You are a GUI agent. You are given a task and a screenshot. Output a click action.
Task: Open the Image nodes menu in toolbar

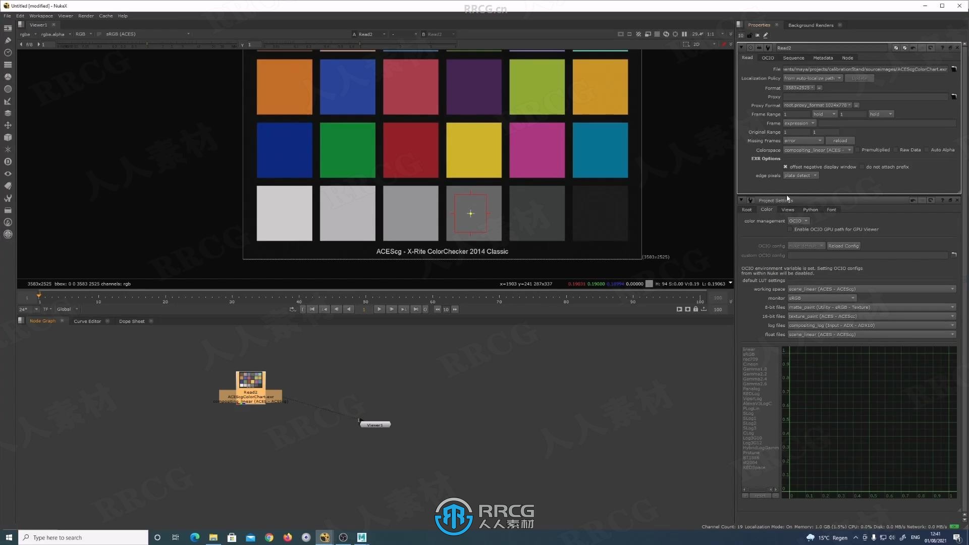[8, 28]
